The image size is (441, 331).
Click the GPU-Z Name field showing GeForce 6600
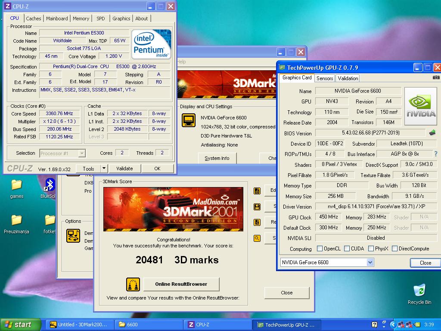pyautogui.click(x=358, y=91)
